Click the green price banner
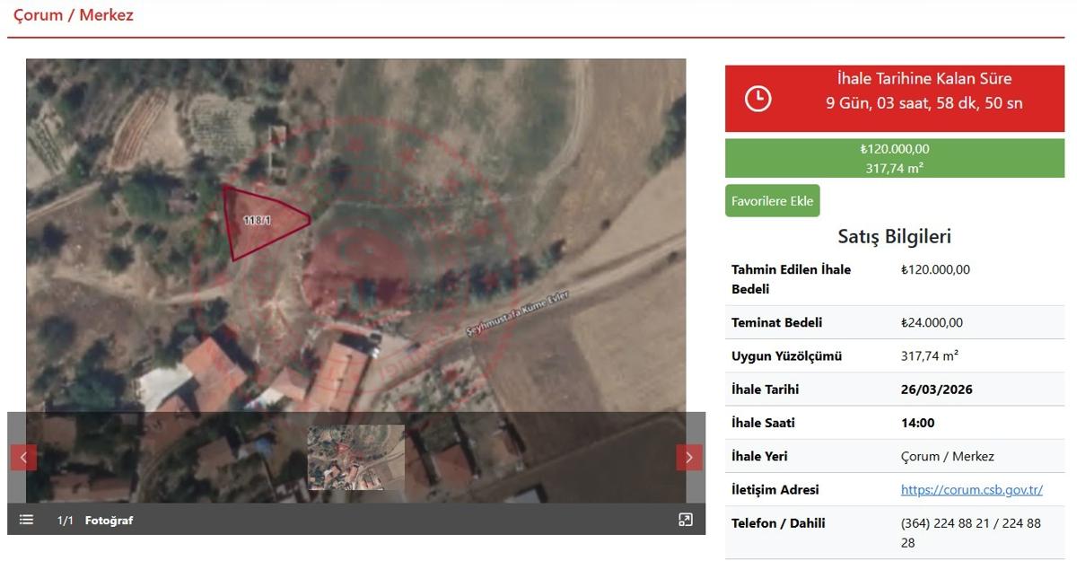This screenshot has height=570, width=1077. point(894,158)
